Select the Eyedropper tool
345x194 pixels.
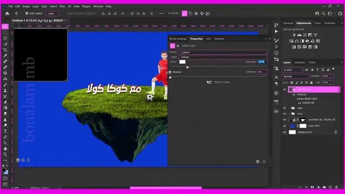click(x=5, y=56)
